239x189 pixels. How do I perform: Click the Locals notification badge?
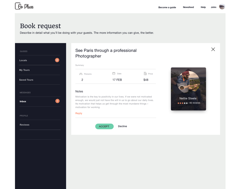click(57, 60)
